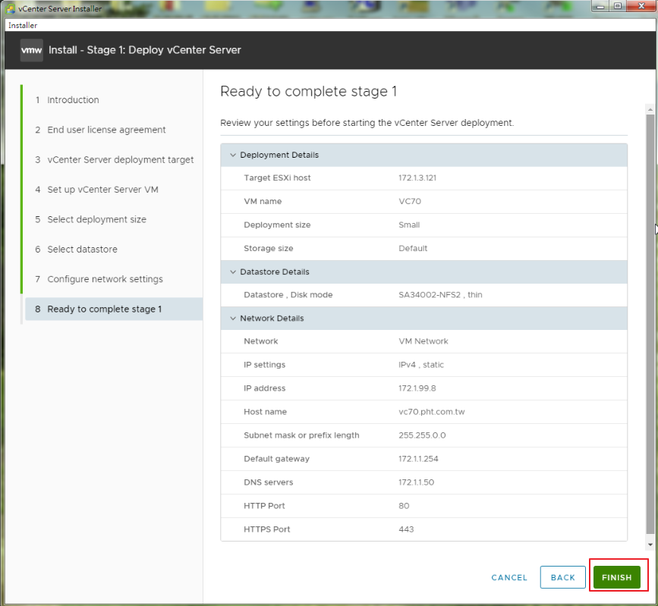Click the vertical scrollbar thumb
The image size is (658, 606).
(650, 324)
